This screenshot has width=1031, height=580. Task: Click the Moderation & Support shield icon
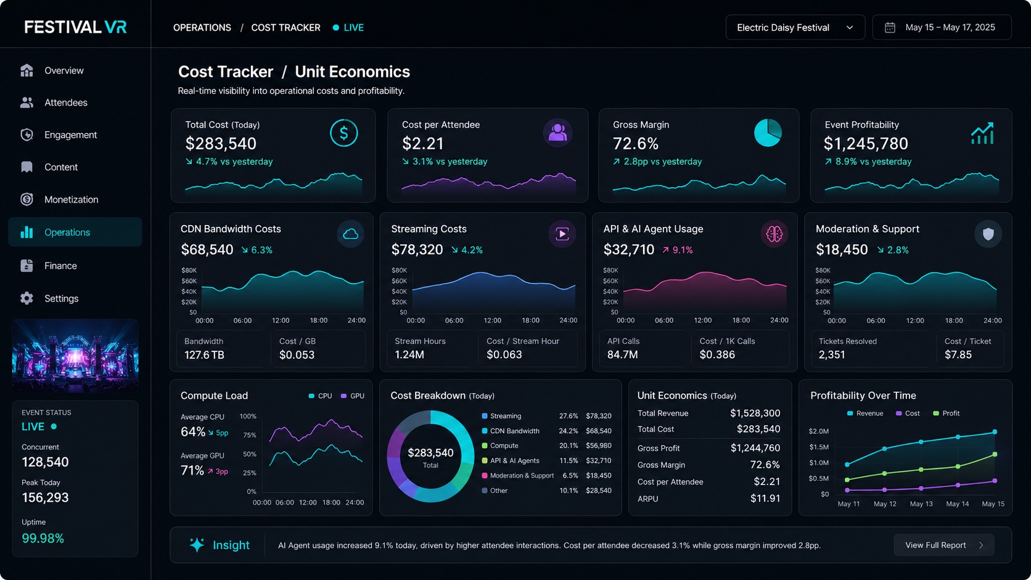[x=988, y=234]
